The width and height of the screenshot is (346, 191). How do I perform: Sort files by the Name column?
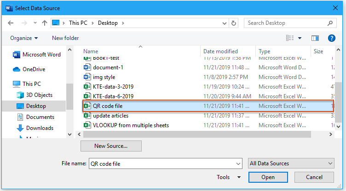91,51
